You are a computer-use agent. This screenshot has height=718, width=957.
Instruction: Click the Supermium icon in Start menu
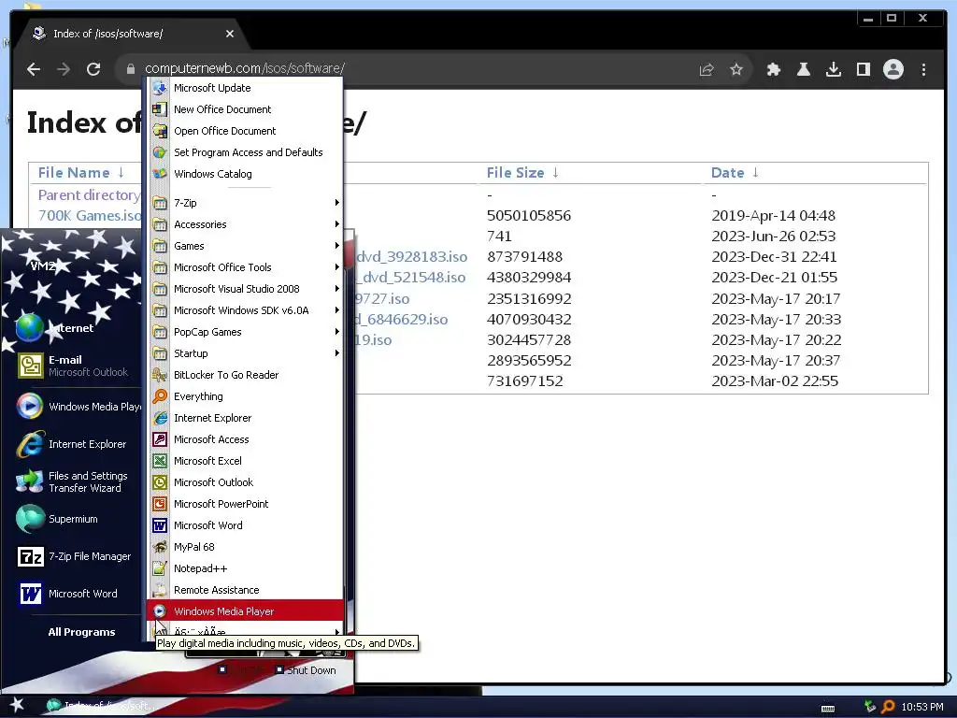(x=30, y=519)
